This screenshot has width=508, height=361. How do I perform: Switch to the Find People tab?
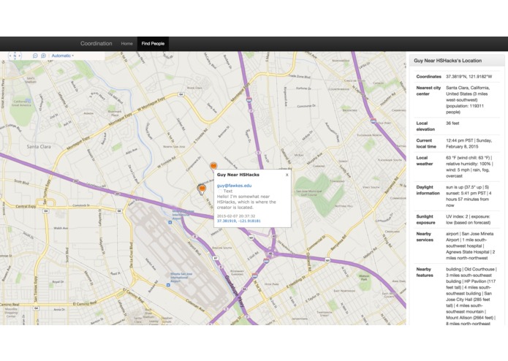153,44
